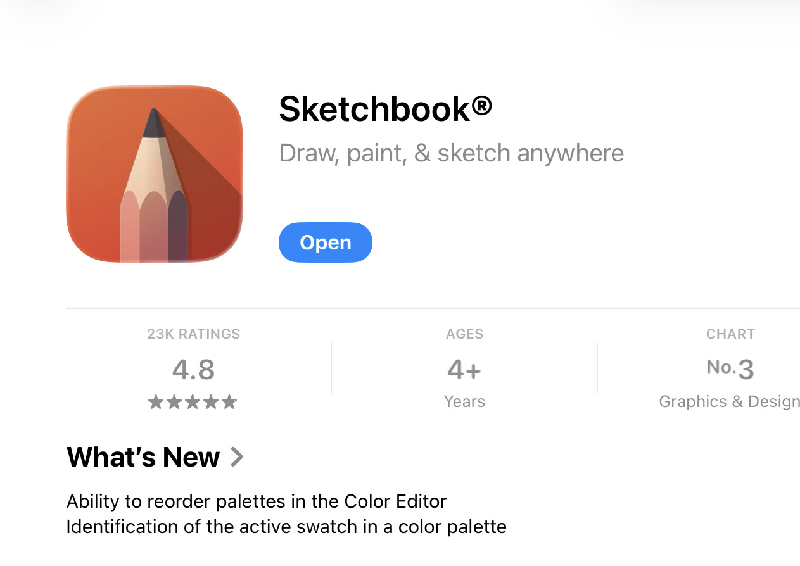The height and width of the screenshot is (566, 800).
Task: Open the What's New heading
Action: (143, 457)
